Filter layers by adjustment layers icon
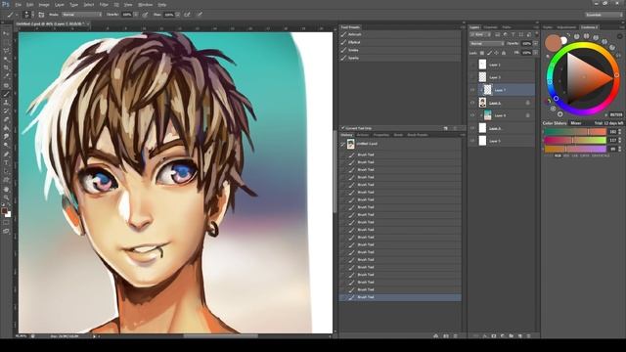Screen dimensions: 626x352 pos(506,35)
